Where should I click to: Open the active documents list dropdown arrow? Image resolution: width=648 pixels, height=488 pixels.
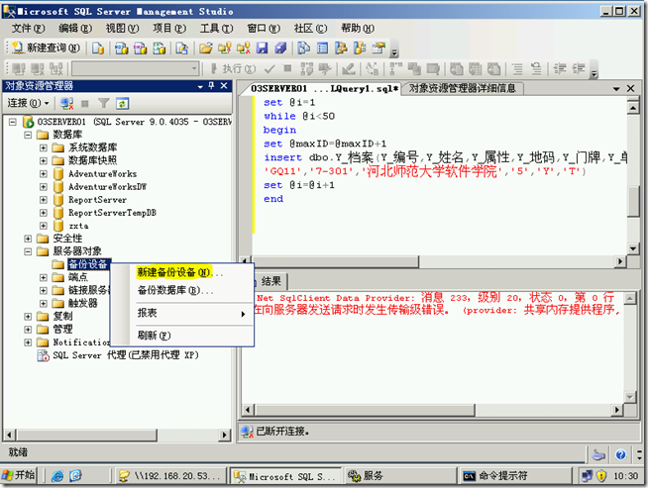pyautogui.click(x=616, y=89)
